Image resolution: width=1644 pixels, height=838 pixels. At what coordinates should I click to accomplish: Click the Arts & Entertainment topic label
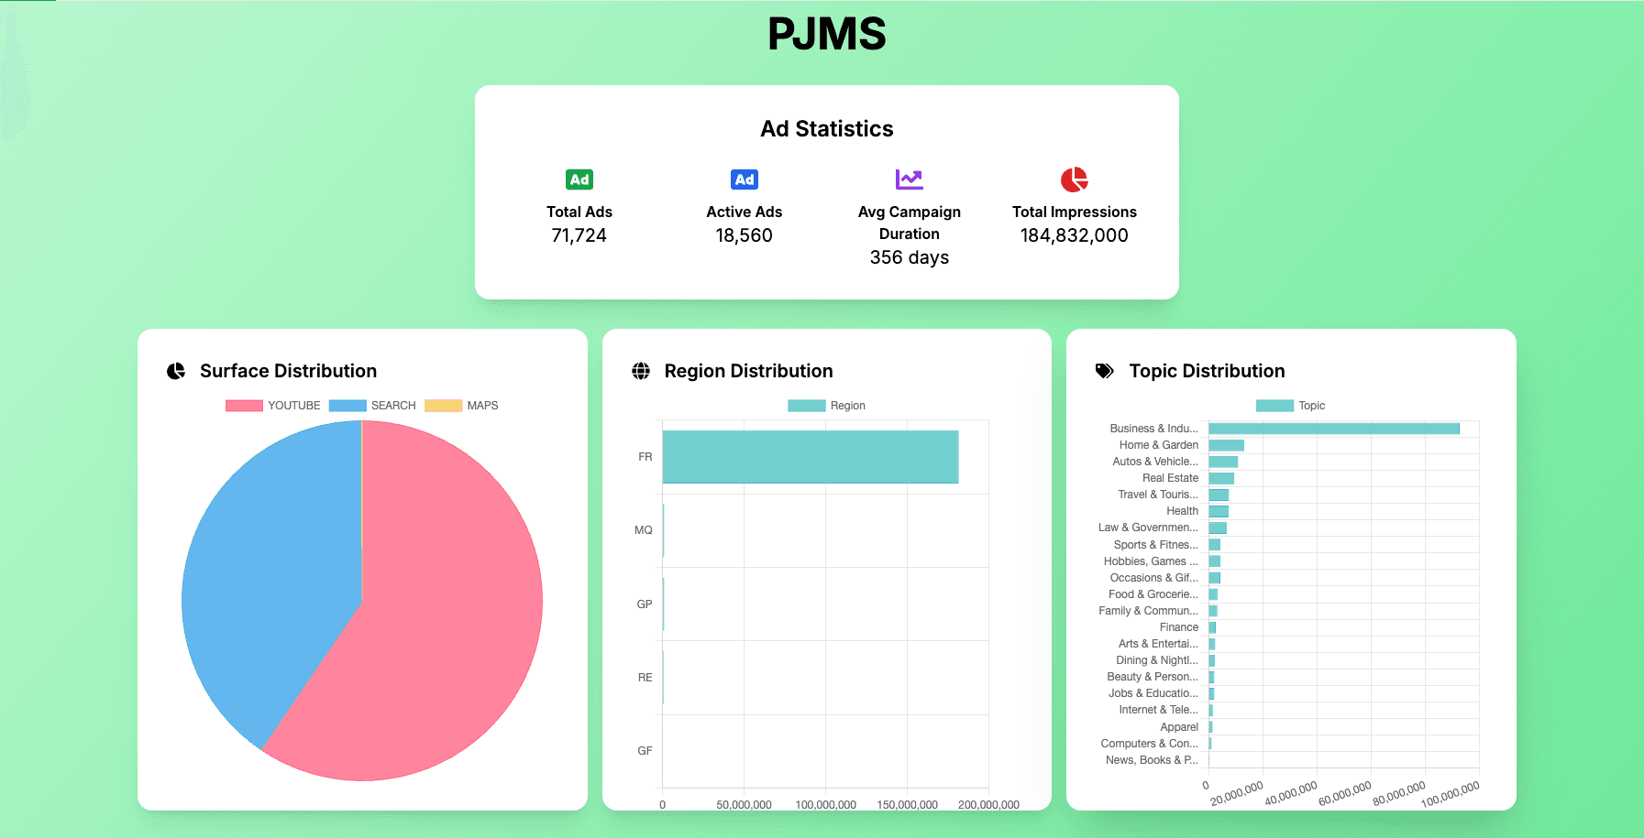(1158, 644)
